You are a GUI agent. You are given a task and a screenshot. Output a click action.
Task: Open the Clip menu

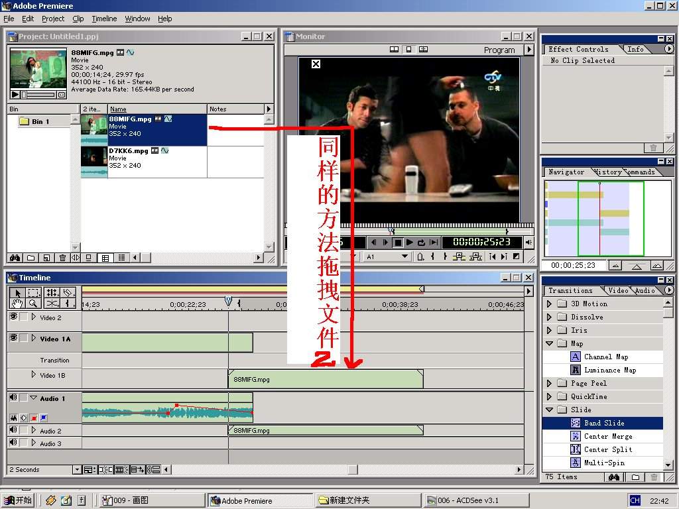78,19
